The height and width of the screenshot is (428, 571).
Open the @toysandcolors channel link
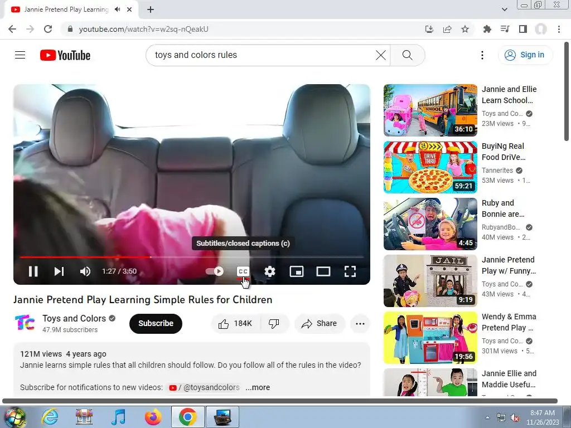coord(204,387)
